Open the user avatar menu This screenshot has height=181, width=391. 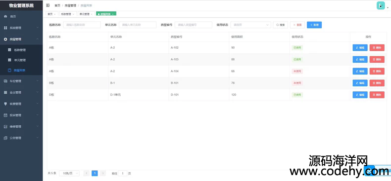coord(381,6)
